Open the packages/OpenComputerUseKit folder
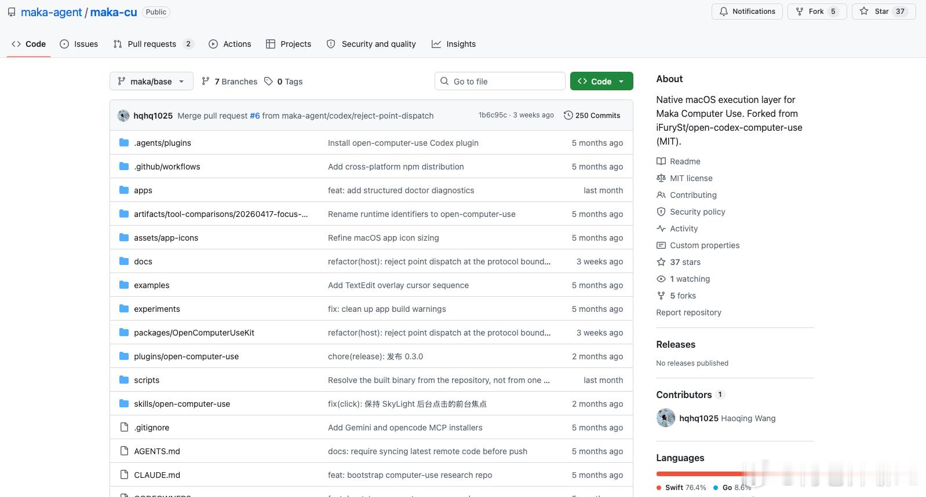Viewport: 926px width, 497px height. click(194, 333)
